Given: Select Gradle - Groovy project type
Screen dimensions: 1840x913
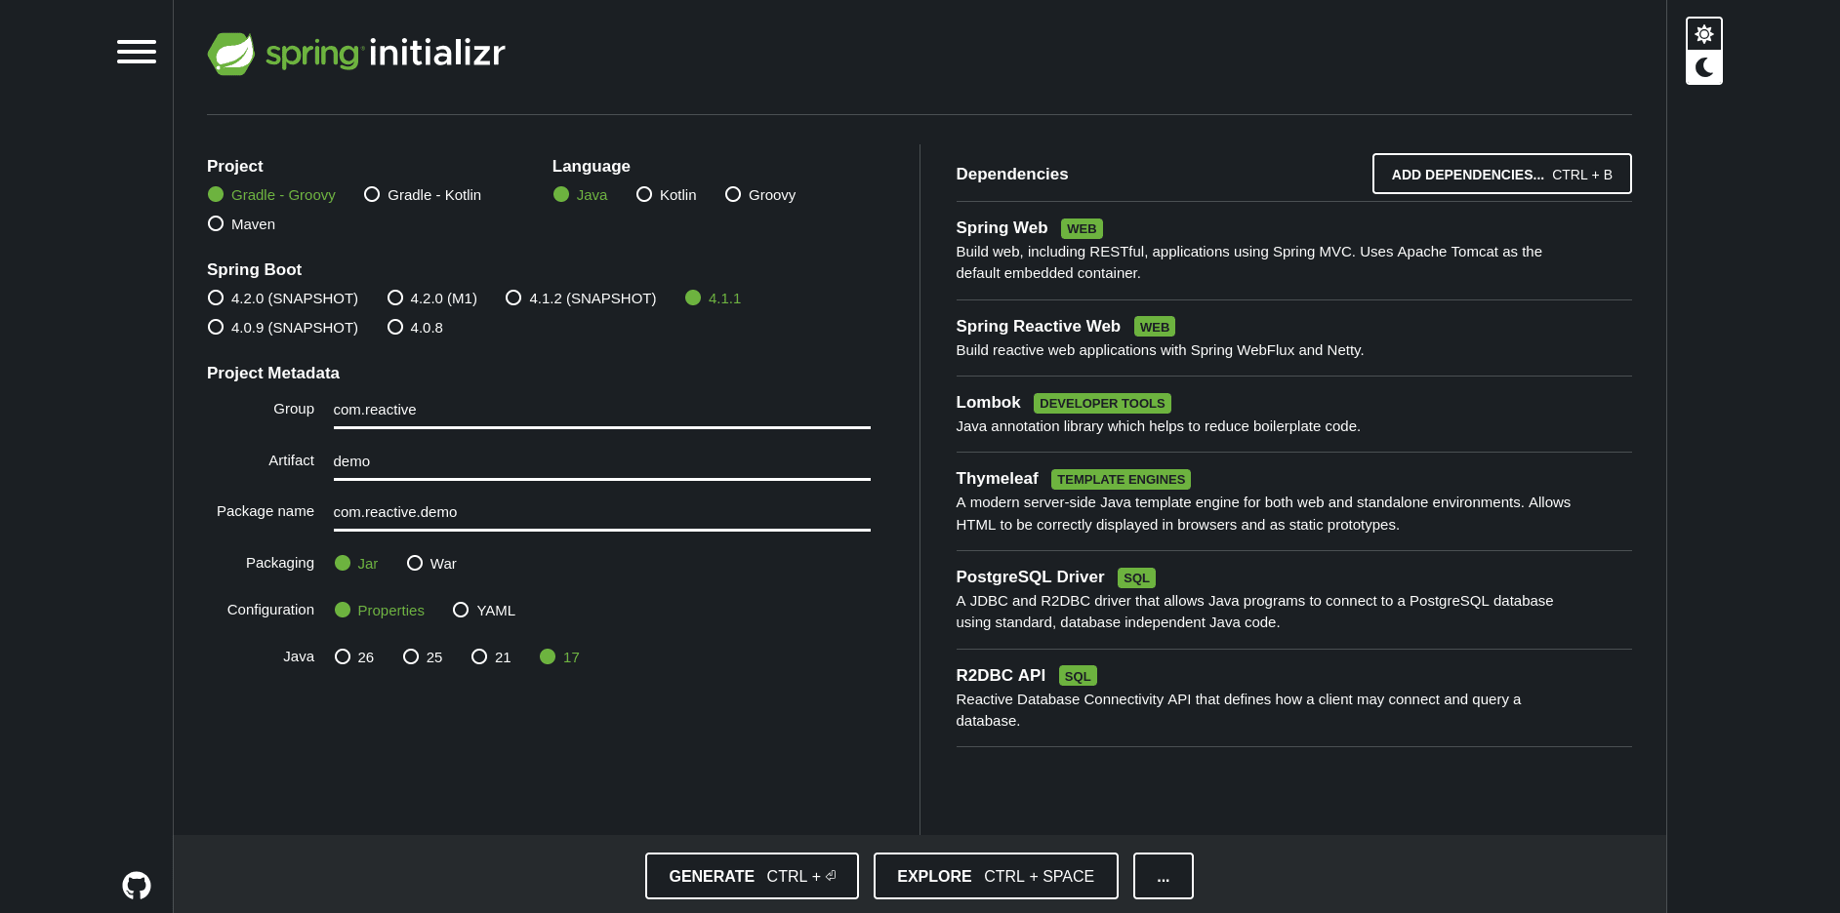Looking at the screenshot, I should pos(271,195).
